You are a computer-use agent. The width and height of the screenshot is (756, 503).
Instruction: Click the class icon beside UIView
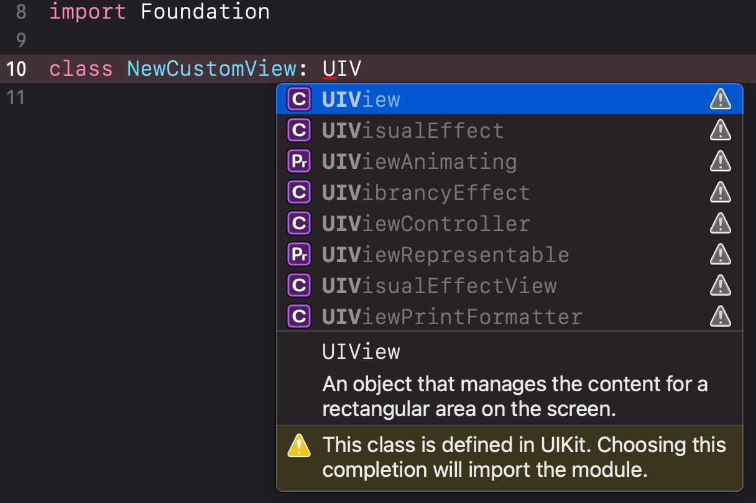pos(298,99)
